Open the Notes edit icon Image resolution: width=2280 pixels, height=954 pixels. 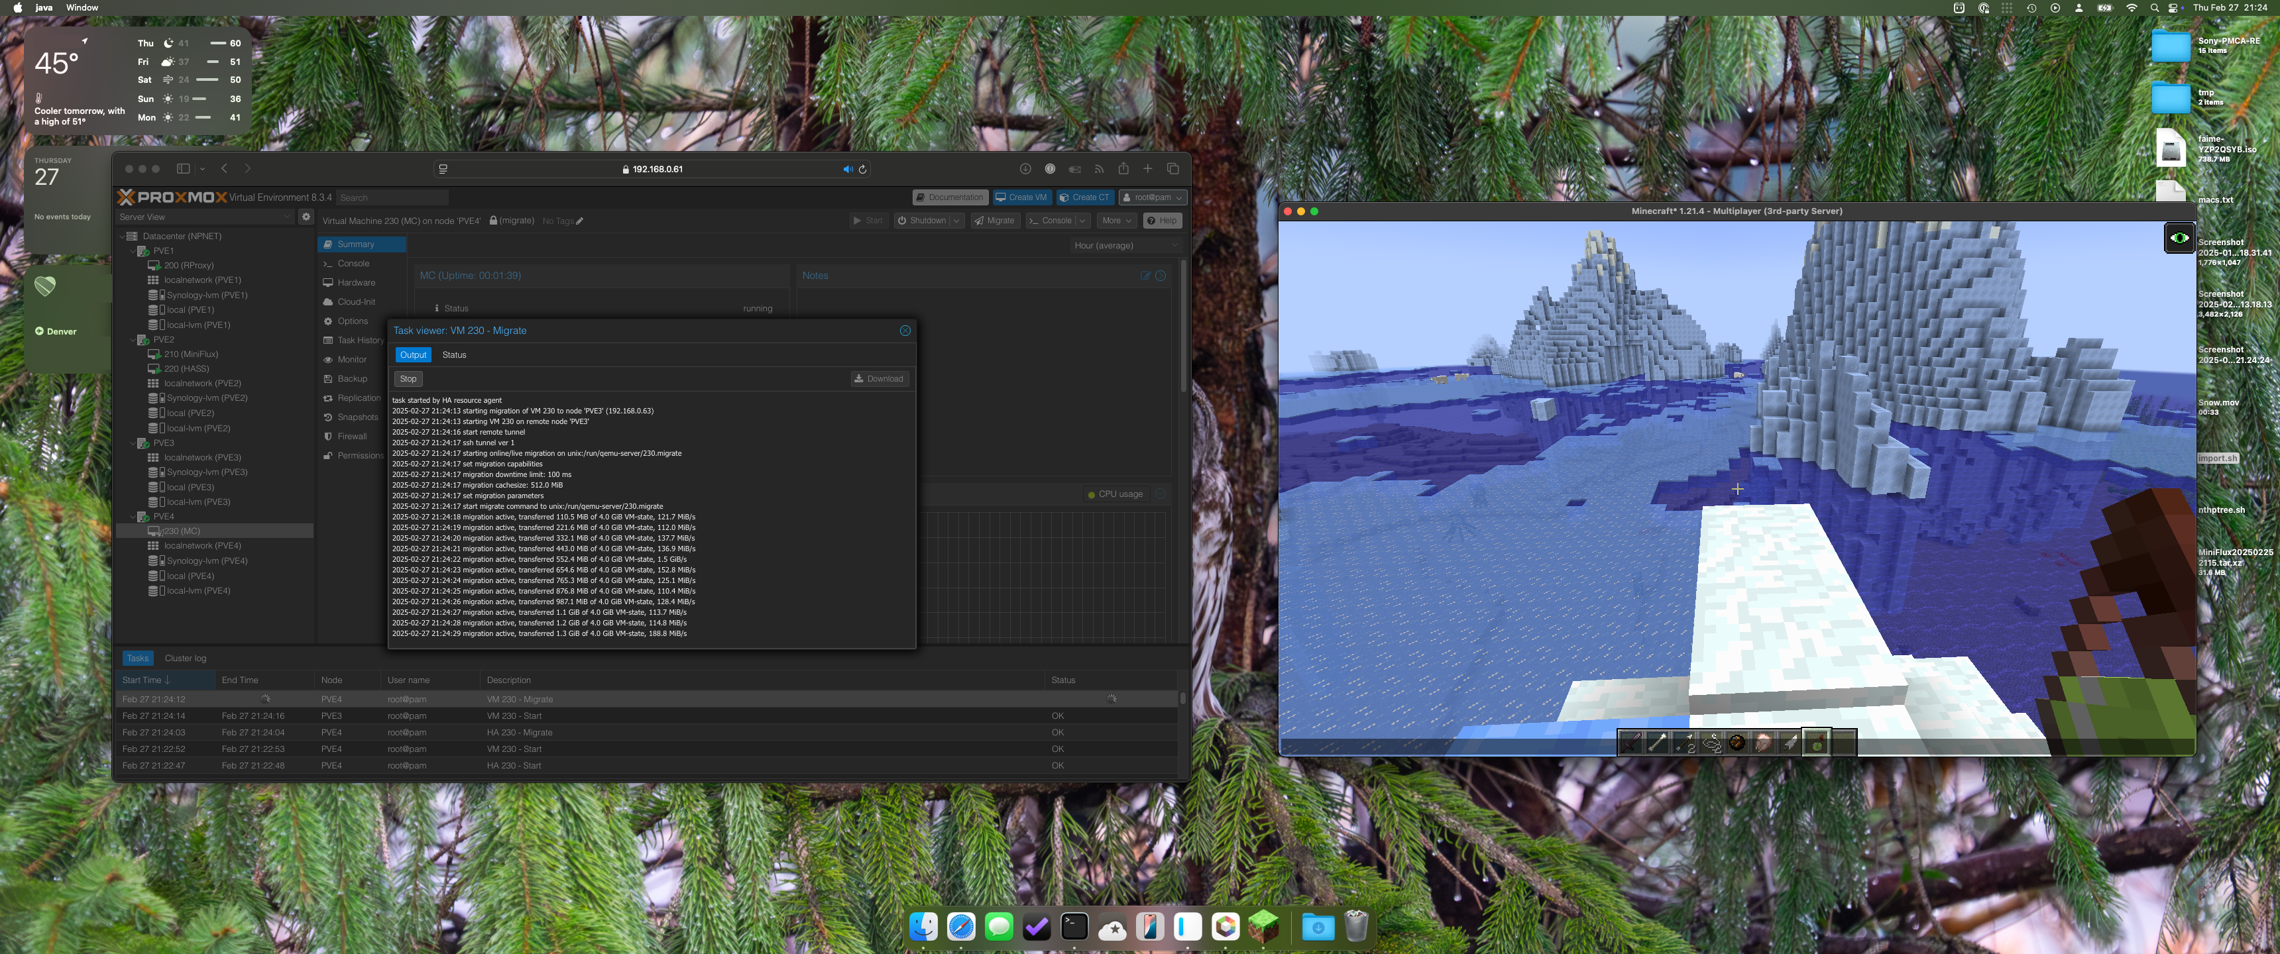click(1145, 276)
